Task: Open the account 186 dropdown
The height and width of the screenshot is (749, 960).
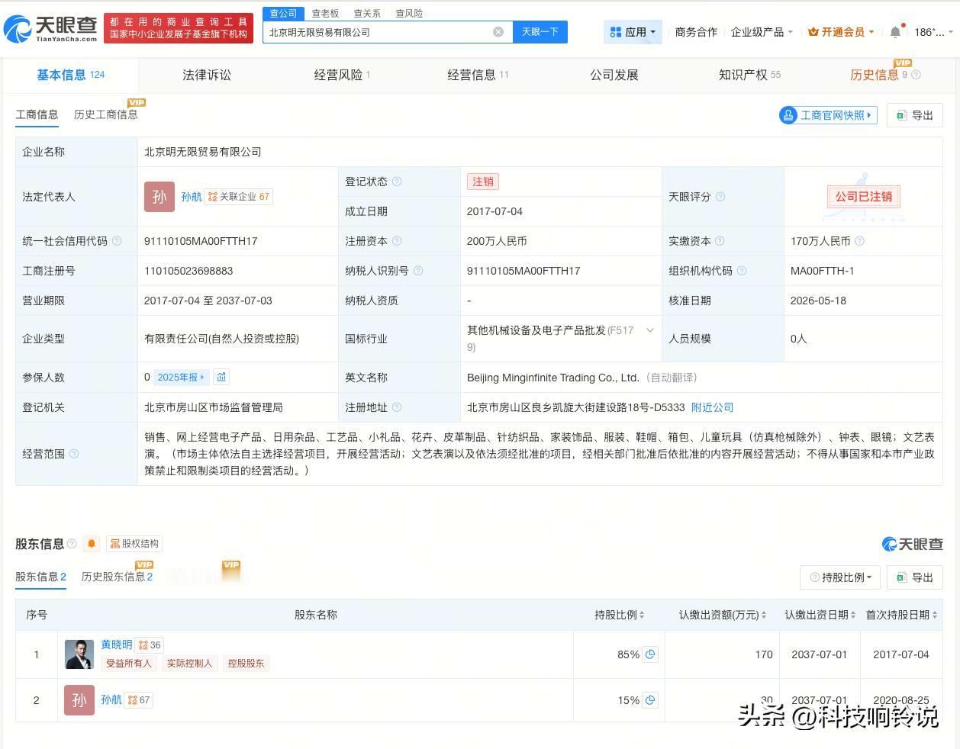Action: pyautogui.click(x=934, y=32)
